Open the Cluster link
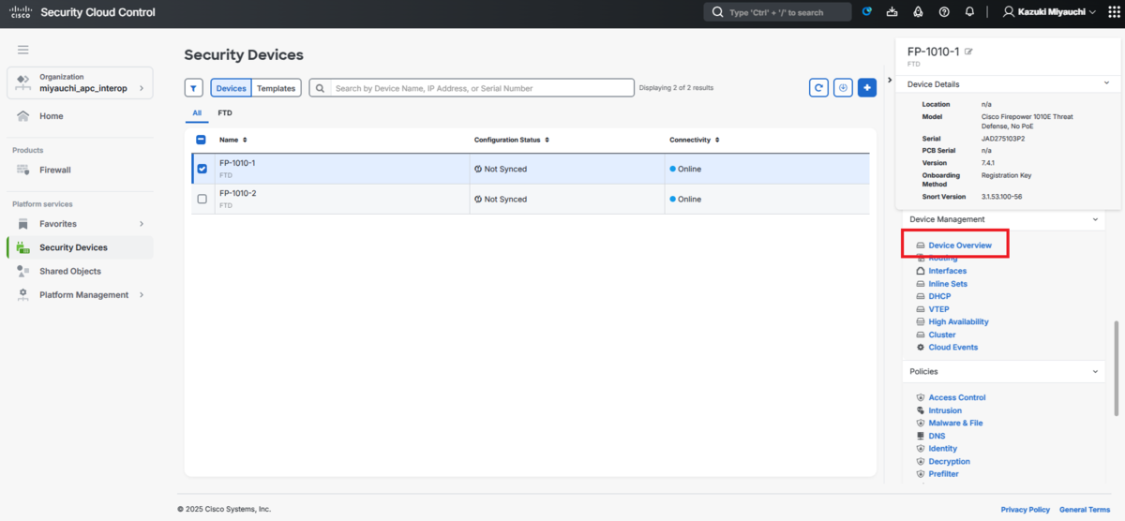 (942, 335)
